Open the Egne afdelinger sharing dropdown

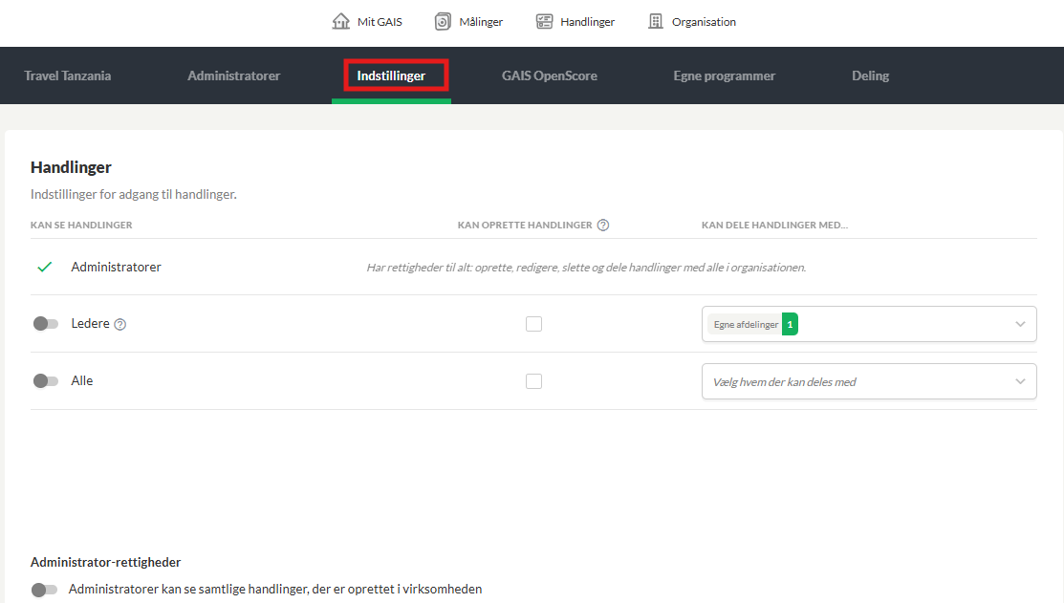pyautogui.click(x=869, y=324)
